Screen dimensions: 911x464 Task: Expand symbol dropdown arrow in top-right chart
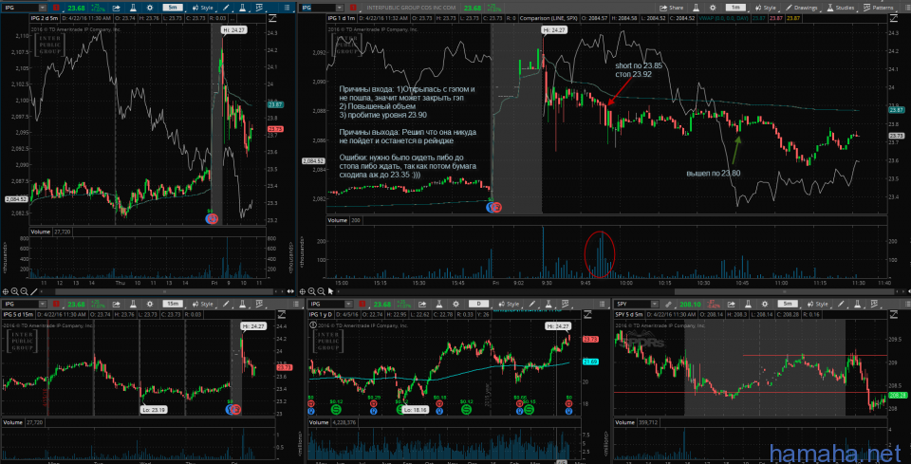tap(340, 9)
